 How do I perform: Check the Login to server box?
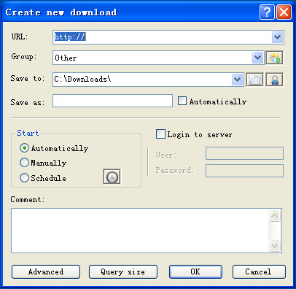pyautogui.click(x=160, y=134)
